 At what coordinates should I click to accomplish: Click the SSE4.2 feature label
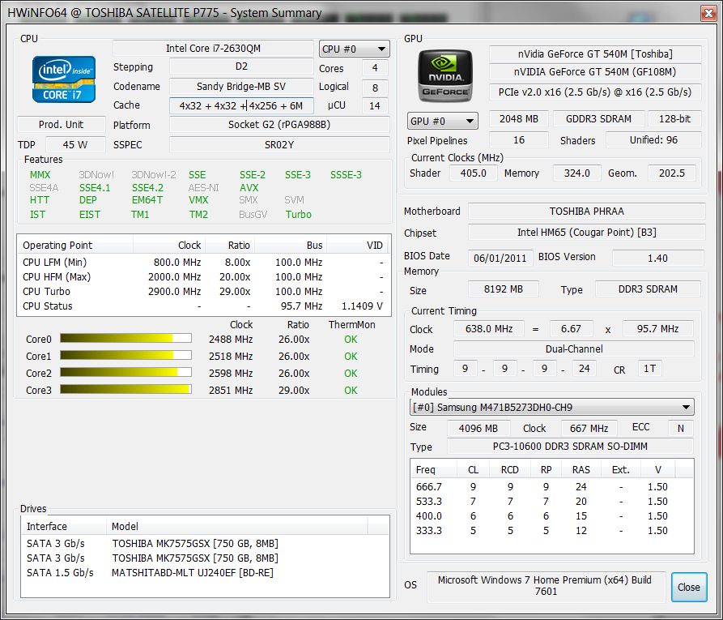point(147,188)
